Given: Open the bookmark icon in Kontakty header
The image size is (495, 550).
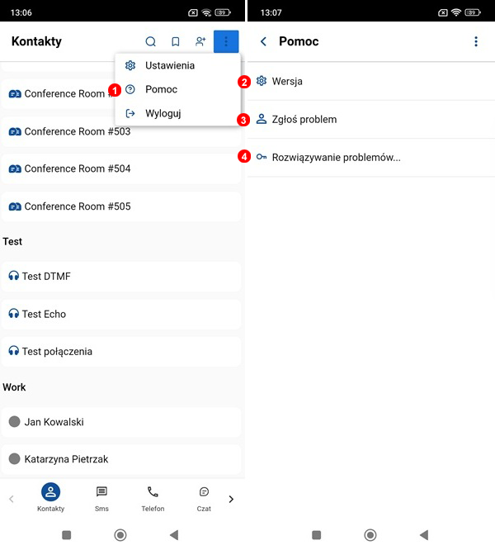Looking at the screenshot, I should pyautogui.click(x=175, y=42).
